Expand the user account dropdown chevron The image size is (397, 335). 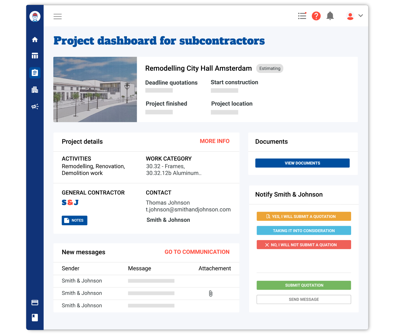(x=361, y=16)
